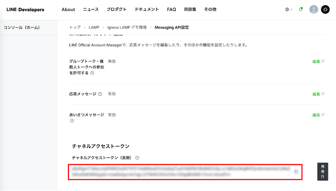Expand the プロダクト navigation menu

[x=117, y=10]
